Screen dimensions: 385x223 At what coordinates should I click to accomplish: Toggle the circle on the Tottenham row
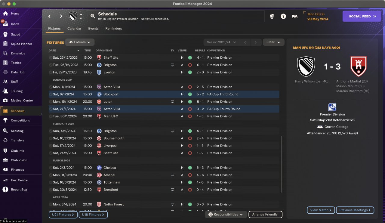pyautogui.click(x=51, y=182)
